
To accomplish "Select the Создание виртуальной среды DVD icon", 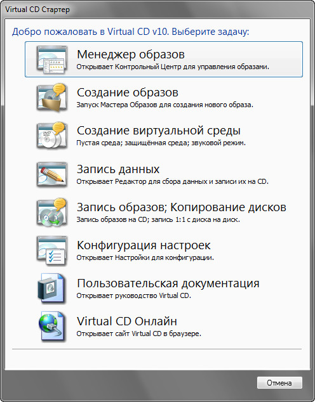I will pos(52,136).
